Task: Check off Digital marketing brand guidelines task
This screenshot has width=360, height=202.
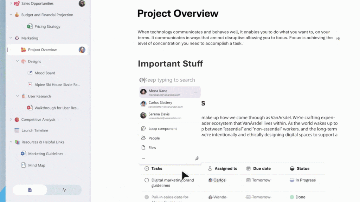Action: coord(147,180)
